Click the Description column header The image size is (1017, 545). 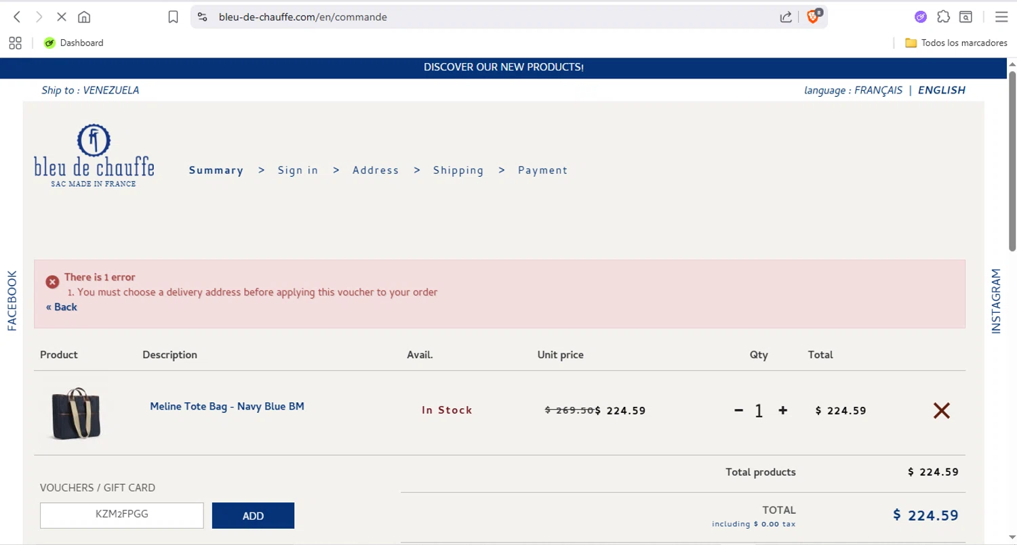pos(169,355)
